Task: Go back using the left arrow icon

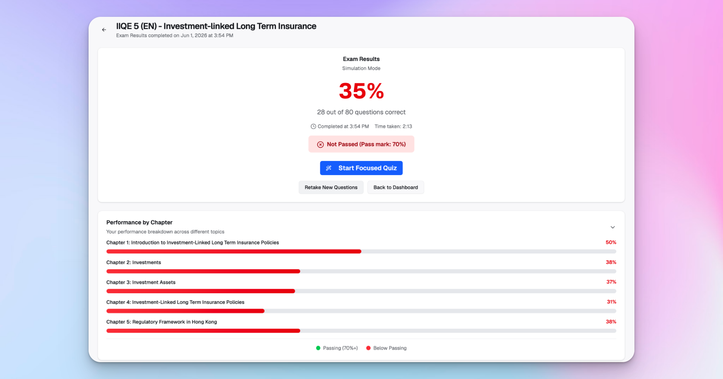Action: pyautogui.click(x=104, y=30)
